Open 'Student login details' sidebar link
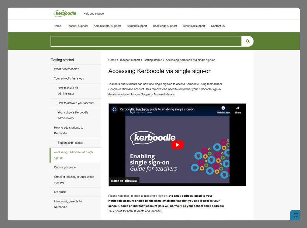This screenshot has width=307, height=228. pyautogui.click(x=70, y=143)
